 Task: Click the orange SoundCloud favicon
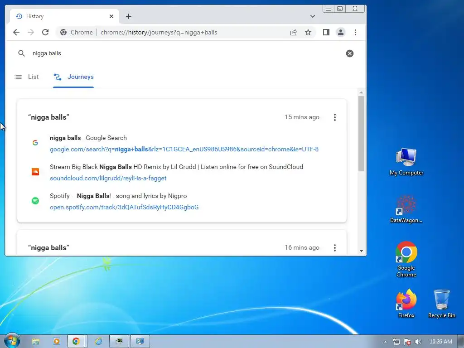tap(35, 172)
